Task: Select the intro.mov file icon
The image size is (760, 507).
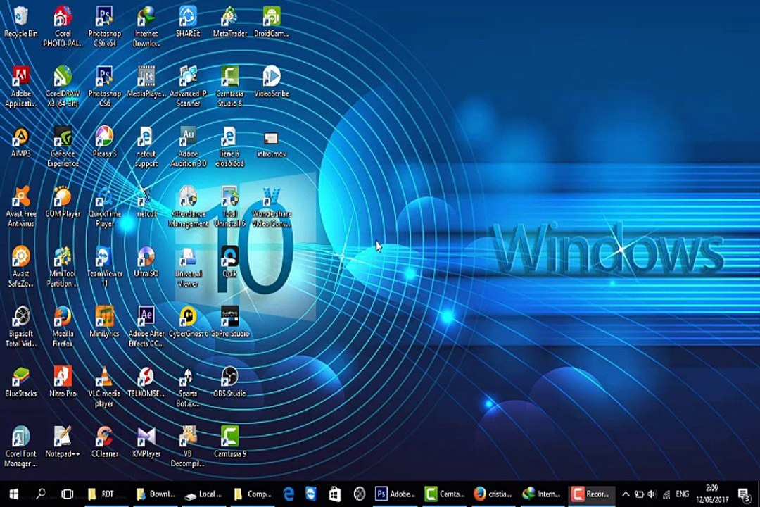Action: (271, 144)
